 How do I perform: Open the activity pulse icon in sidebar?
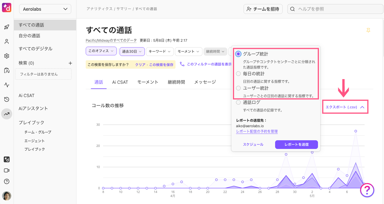pos(7,85)
